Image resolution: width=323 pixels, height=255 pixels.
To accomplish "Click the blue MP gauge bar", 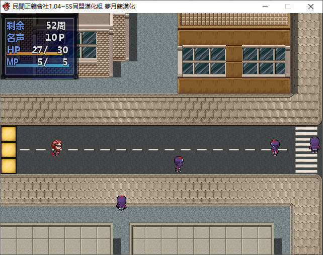I will tap(38, 66).
